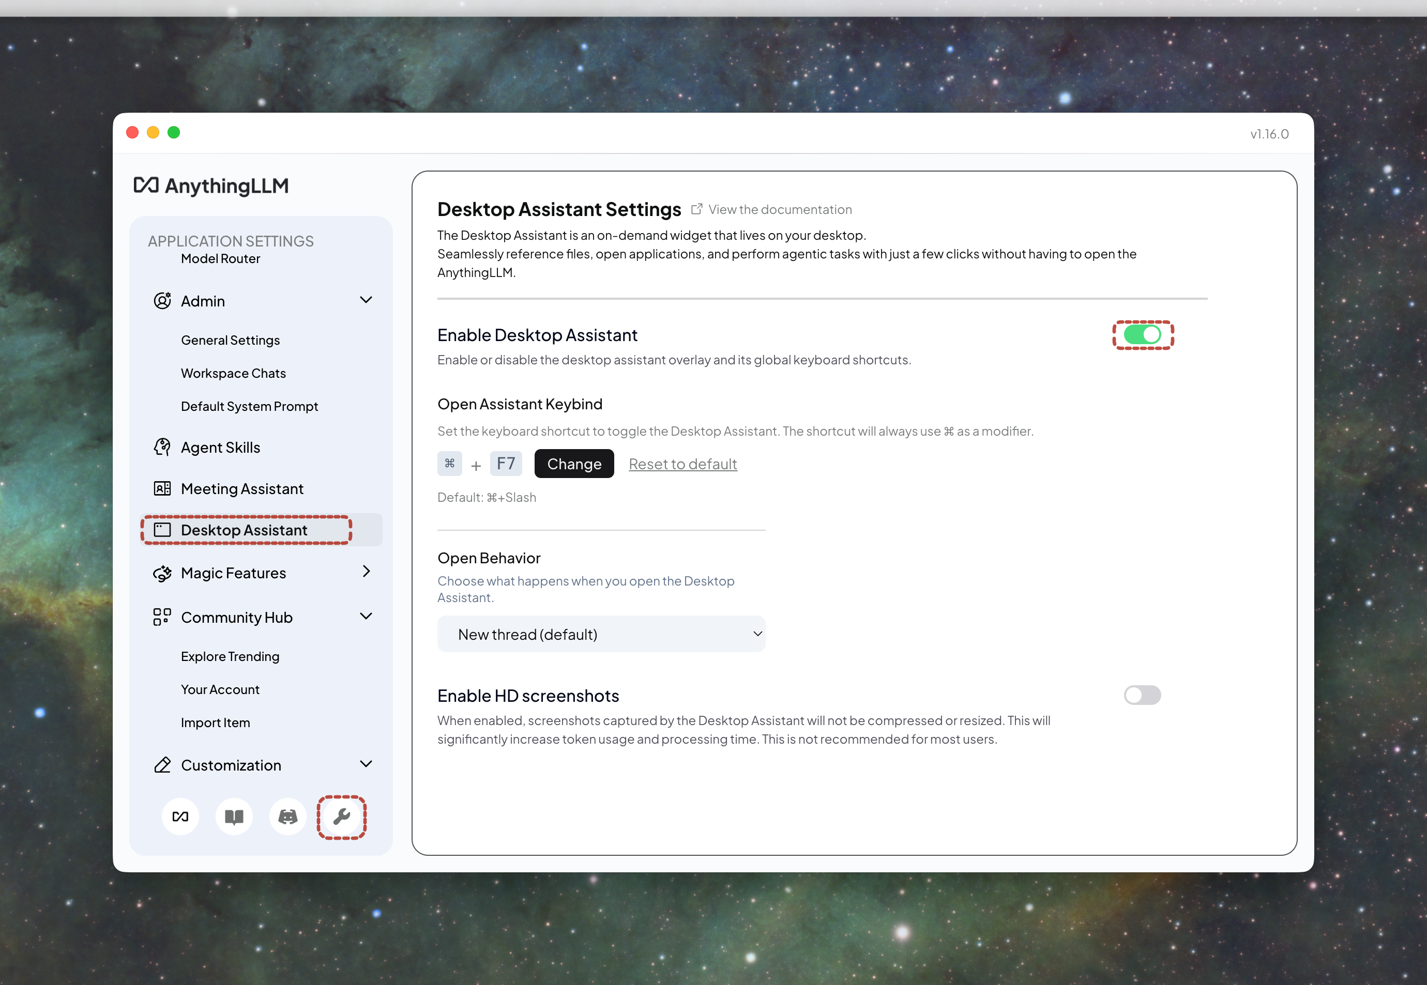Click the Meeting Assistant icon
Viewport: 1427px width, 985px height.
[x=162, y=488]
